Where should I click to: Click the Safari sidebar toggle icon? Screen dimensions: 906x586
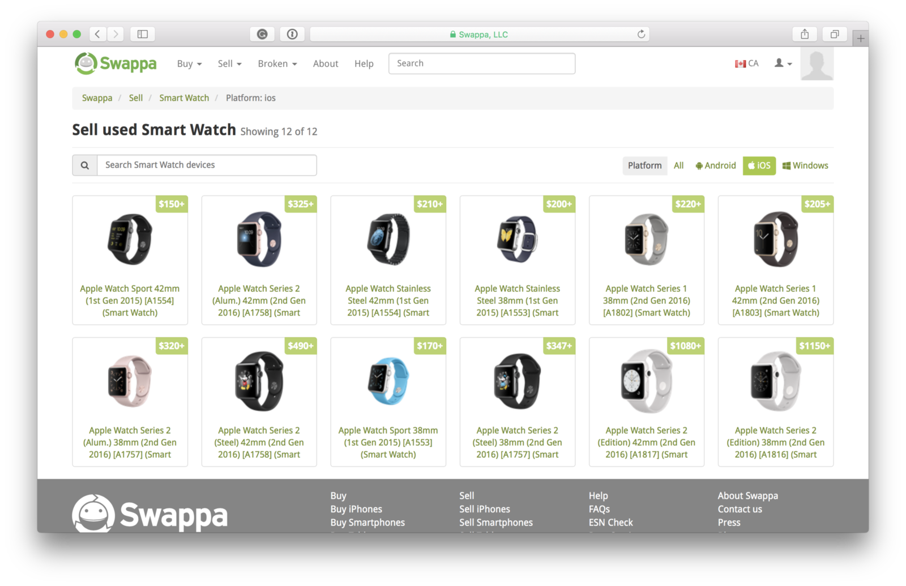143,34
